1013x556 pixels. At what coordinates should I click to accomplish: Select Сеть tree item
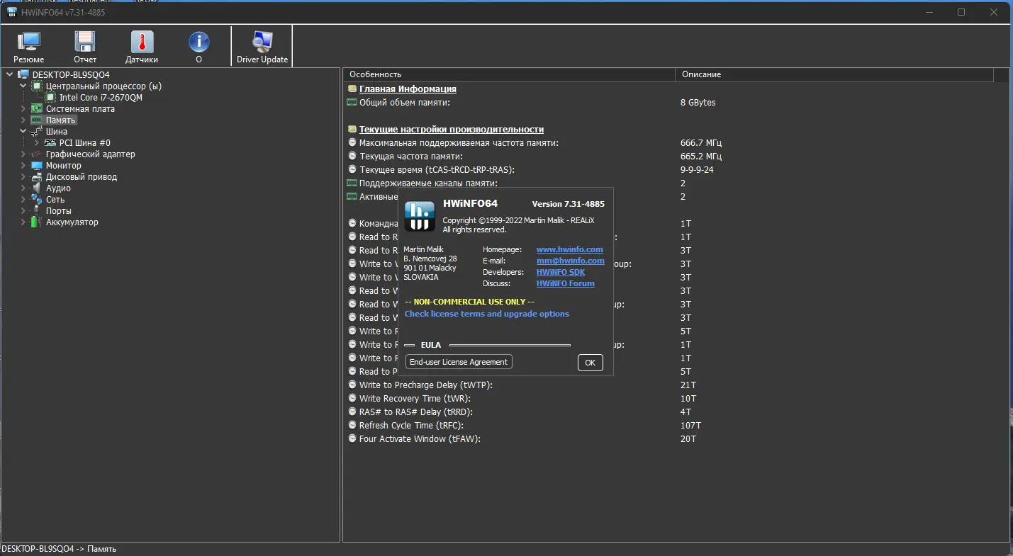coord(55,199)
